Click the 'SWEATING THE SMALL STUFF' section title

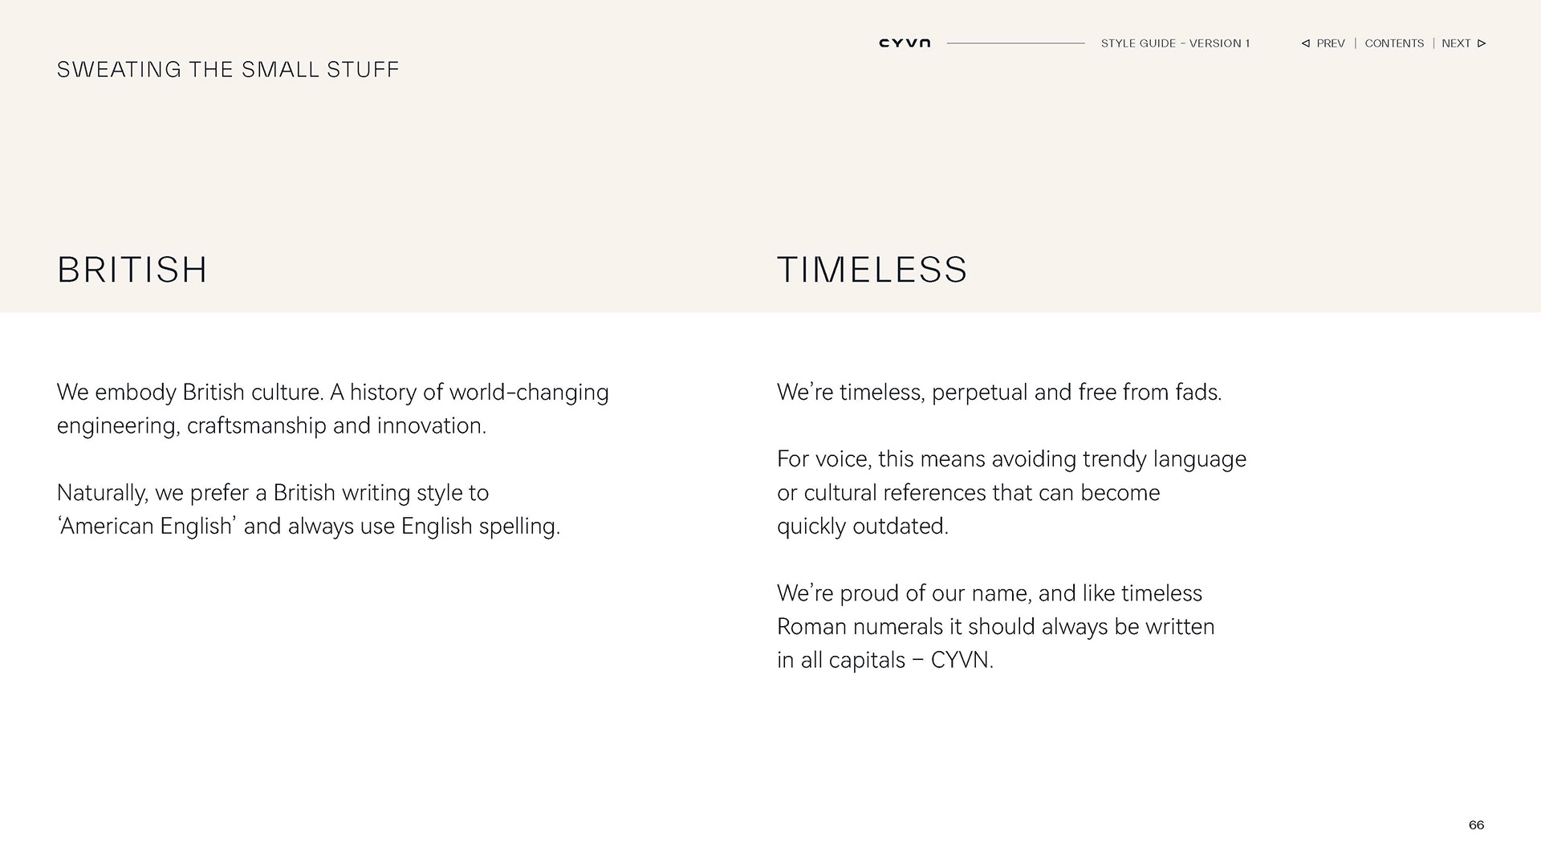228,70
